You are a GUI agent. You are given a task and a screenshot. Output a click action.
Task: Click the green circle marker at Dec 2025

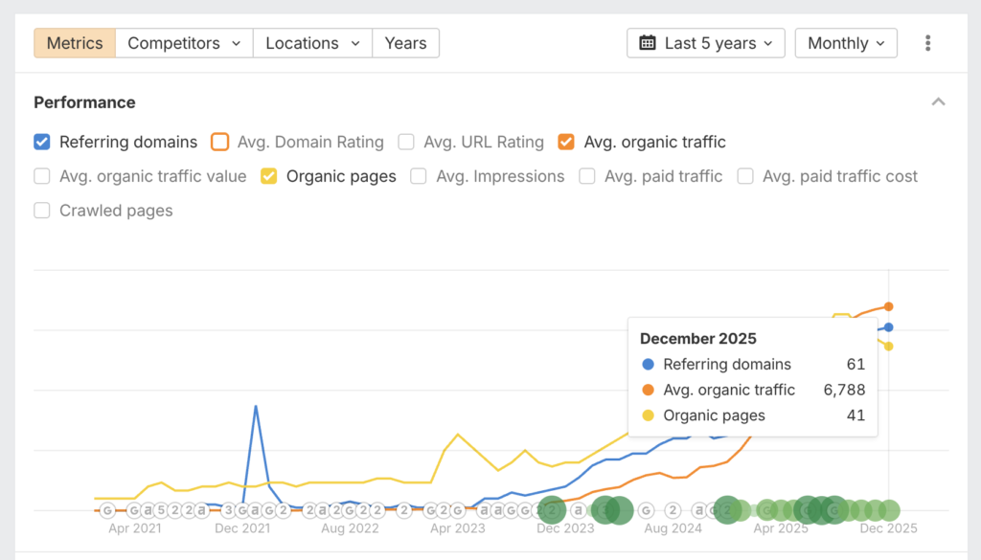tap(889, 510)
